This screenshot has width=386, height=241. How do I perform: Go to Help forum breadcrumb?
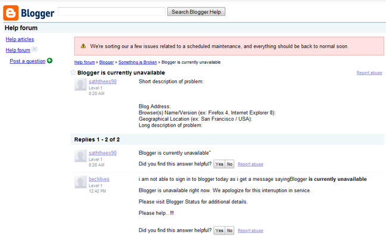[85, 62]
